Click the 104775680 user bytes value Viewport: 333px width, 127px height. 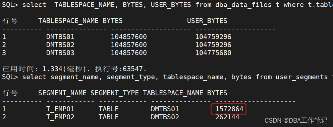coord(213,53)
